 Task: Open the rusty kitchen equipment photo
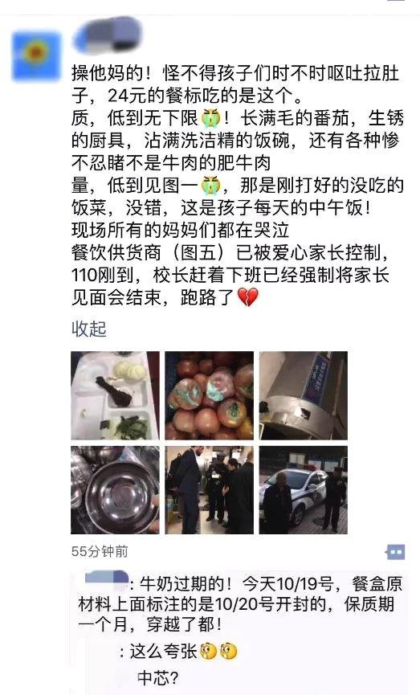(x=303, y=395)
